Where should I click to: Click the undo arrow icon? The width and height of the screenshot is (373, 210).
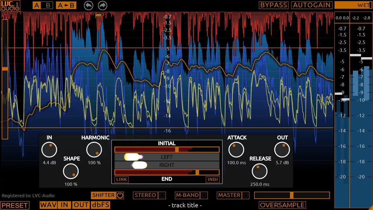coord(88,5)
